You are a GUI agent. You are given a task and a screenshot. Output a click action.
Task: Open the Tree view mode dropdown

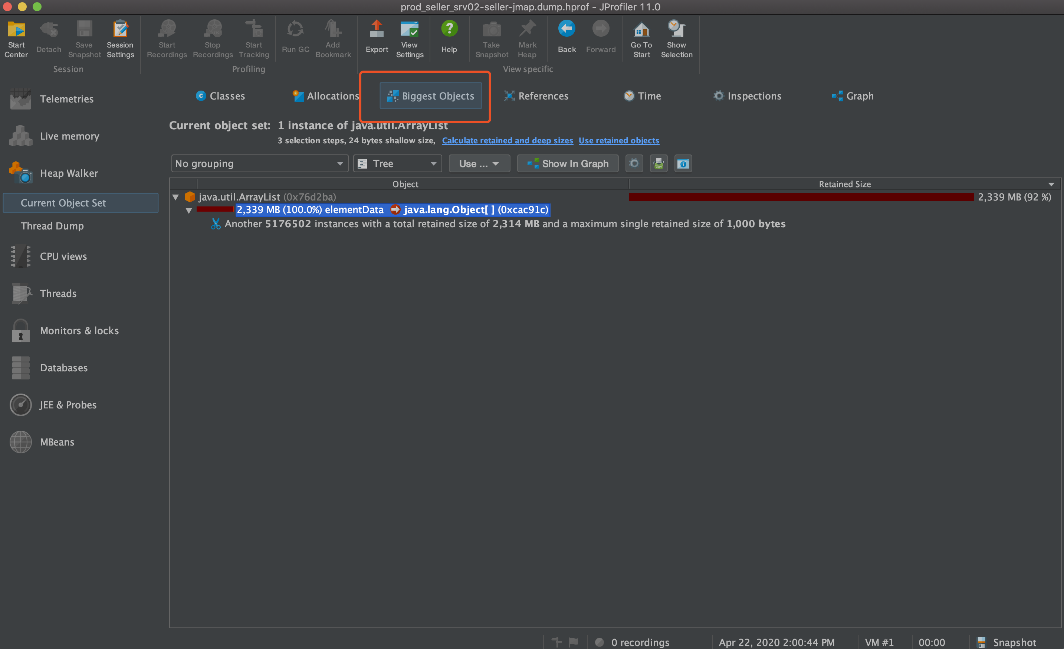(397, 164)
